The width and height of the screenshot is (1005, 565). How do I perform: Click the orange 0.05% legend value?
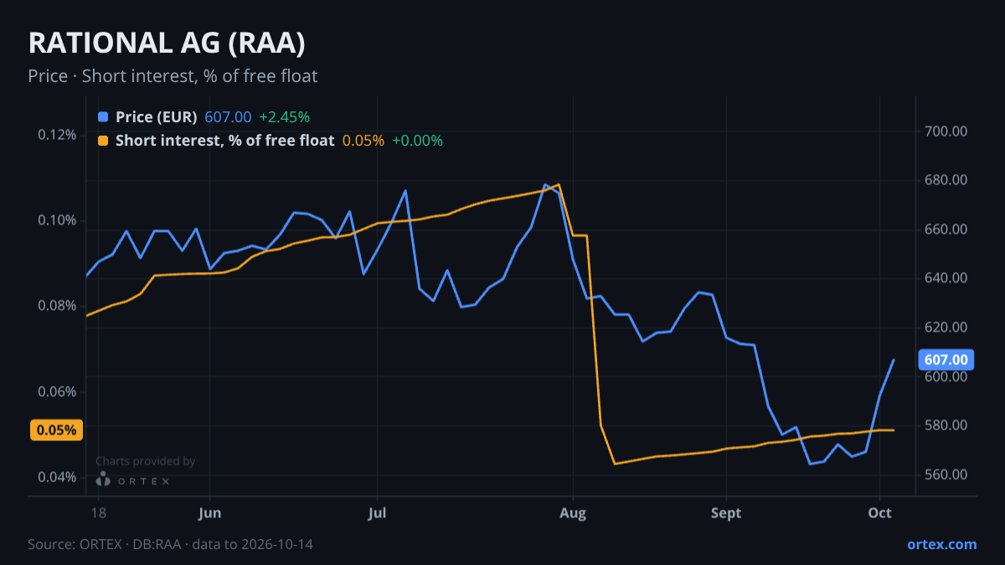click(363, 141)
